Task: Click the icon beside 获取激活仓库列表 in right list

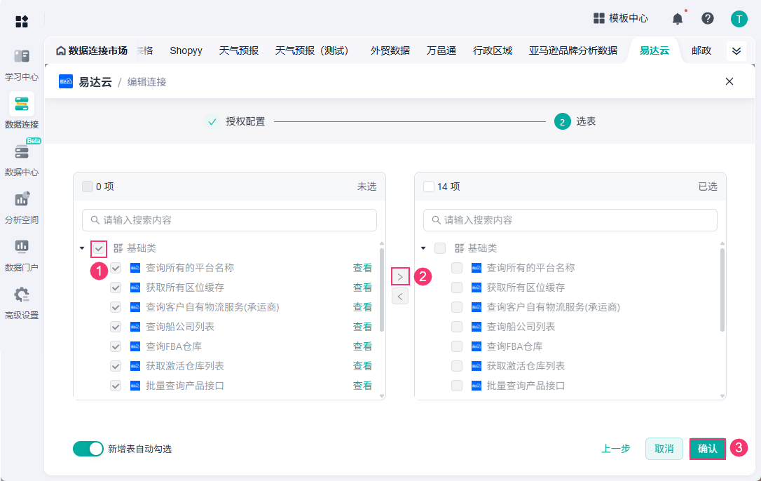Action: [x=477, y=366]
